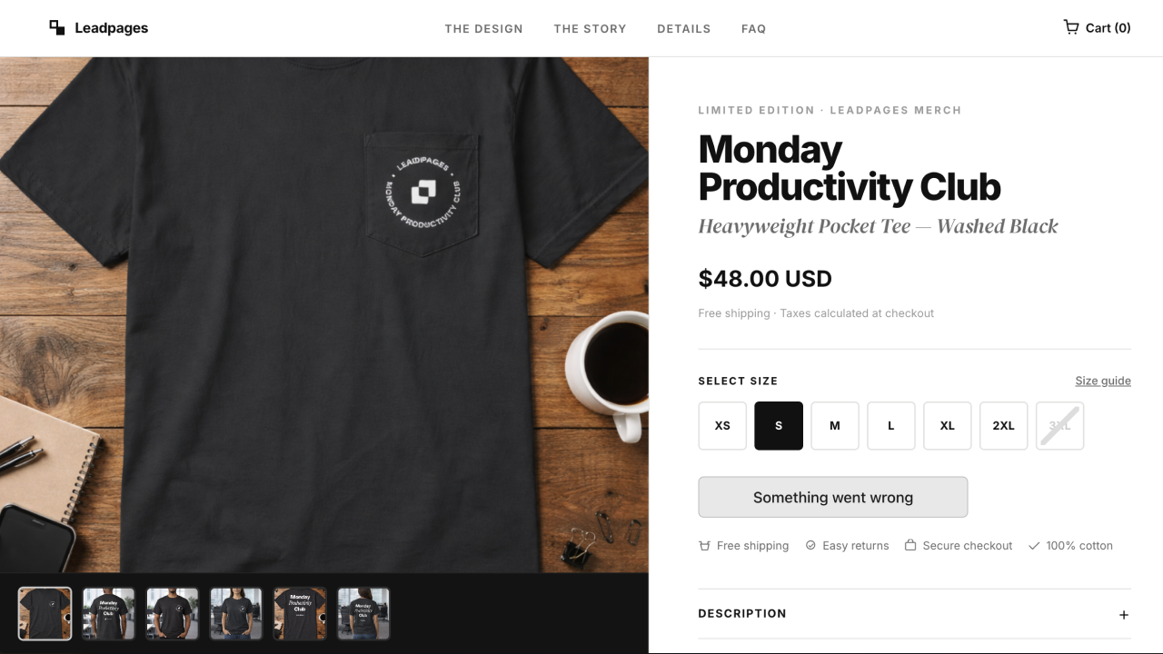Select size XL
1163x654 pixels.
coord(947,425)
